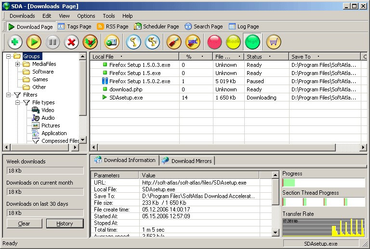Image resolution: width=370 pixels, height=249 pixels.
Task: Collapse the File types node
Action: click(x=17, y=102)
